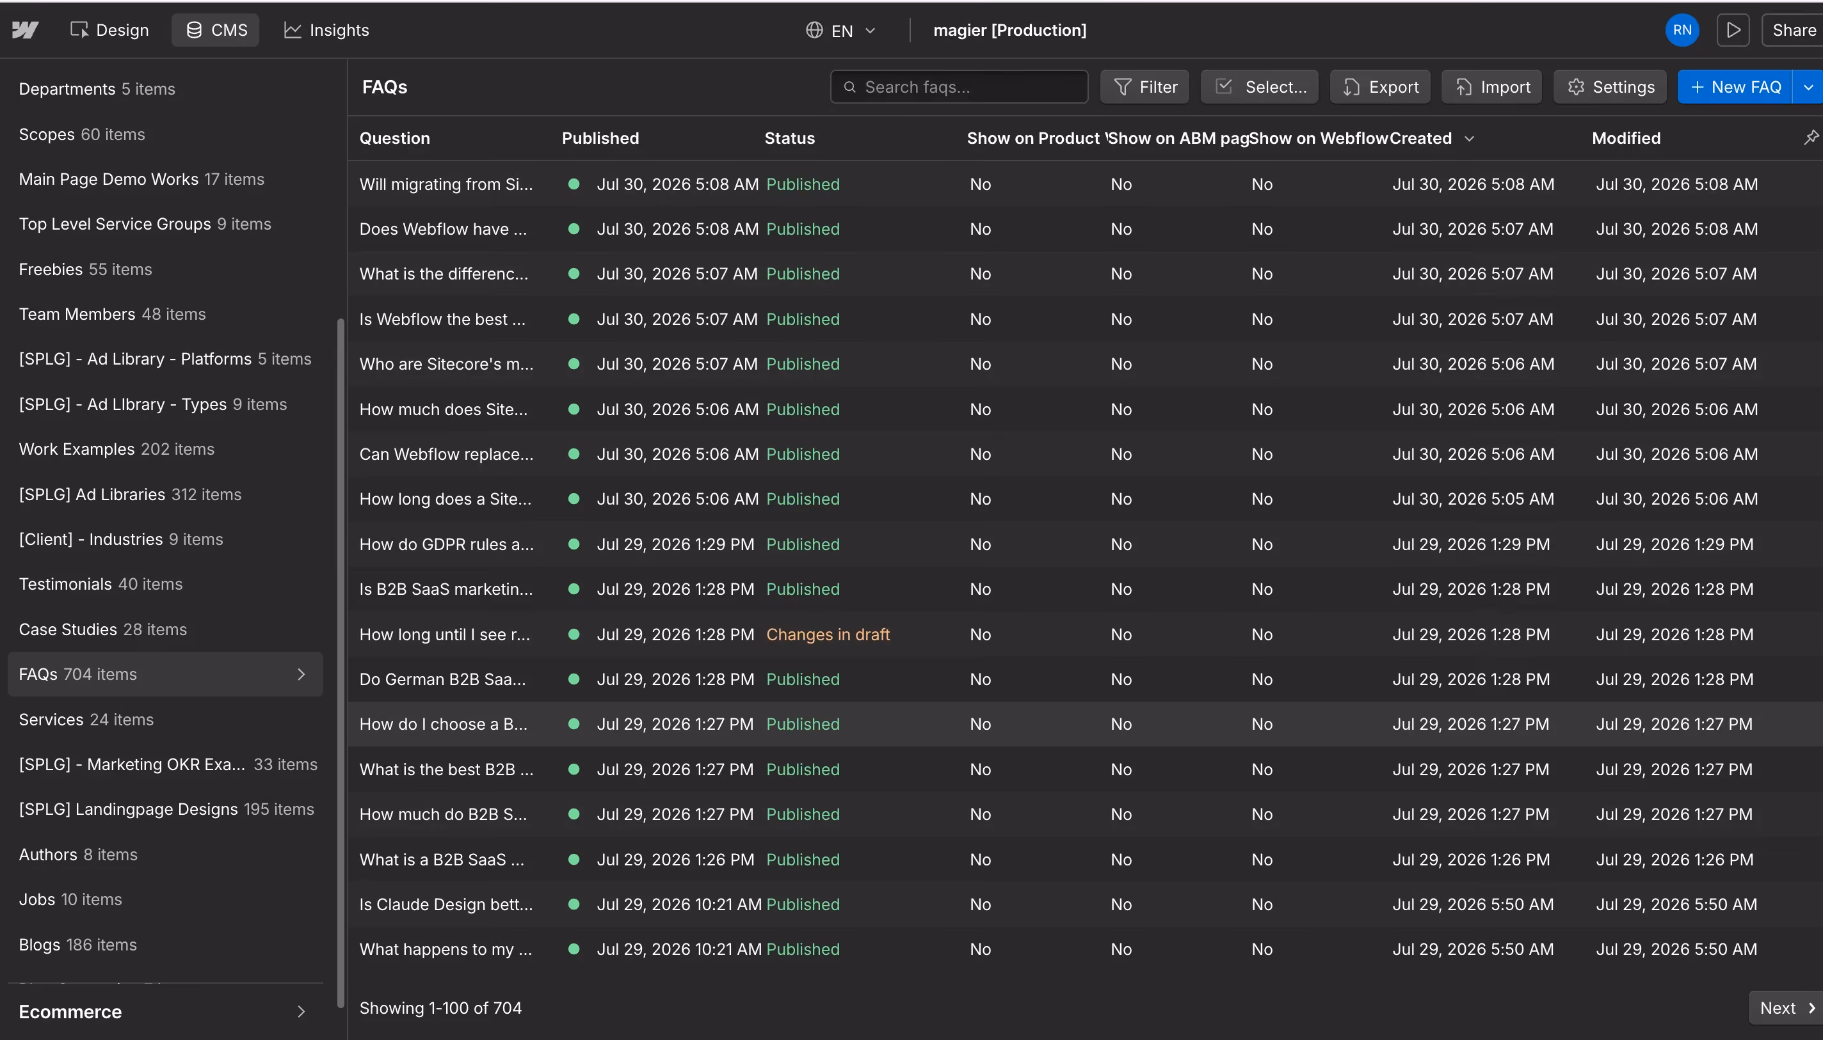Screen dimensions: 1823x1040
Task: Open the Insights tab
Action: pos(326,30)
